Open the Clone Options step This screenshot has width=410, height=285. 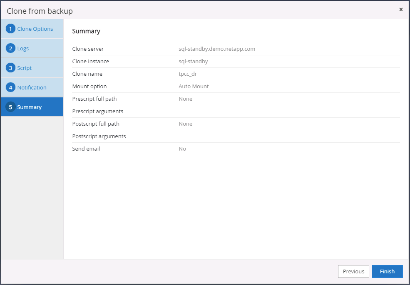35,29
